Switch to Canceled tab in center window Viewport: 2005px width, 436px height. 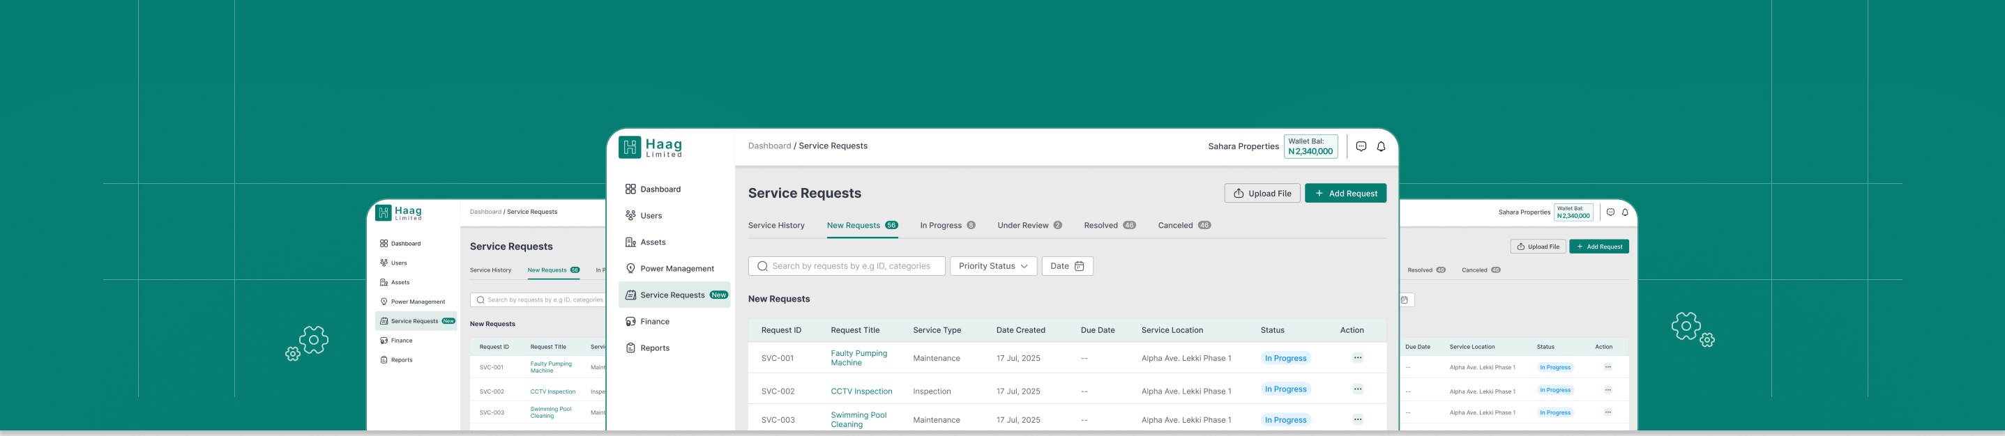click(1184, 226)
